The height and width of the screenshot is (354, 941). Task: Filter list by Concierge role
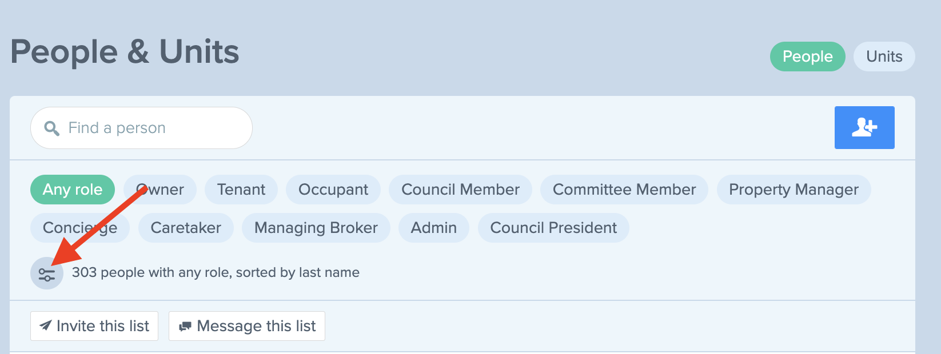80,228
